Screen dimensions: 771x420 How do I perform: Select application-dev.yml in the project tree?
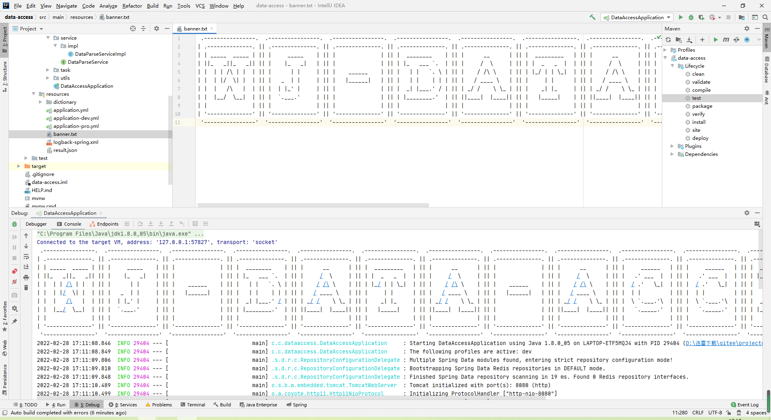76,118
